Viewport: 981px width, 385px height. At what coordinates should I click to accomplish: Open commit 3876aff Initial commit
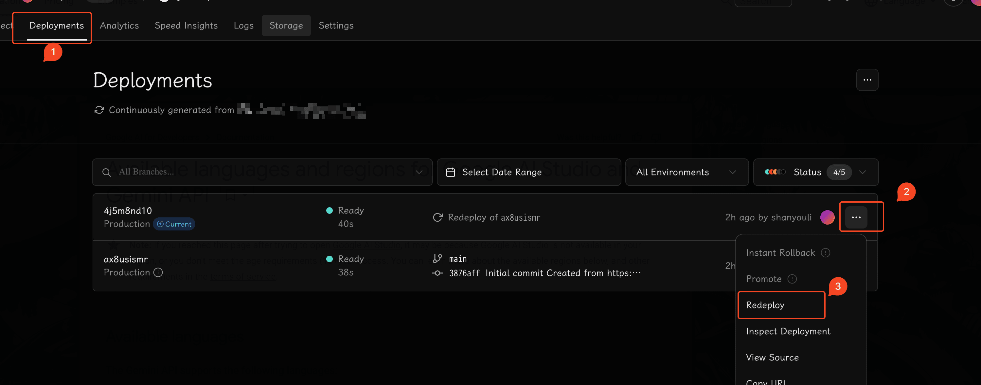(x=544, y=273)
